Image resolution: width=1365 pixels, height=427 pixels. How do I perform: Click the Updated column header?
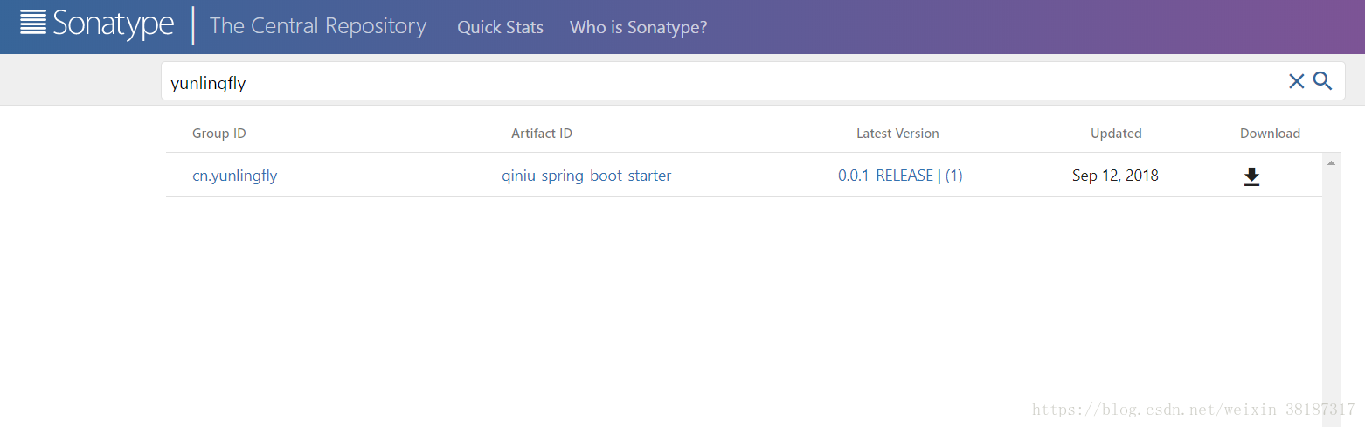coord(1116,134)
